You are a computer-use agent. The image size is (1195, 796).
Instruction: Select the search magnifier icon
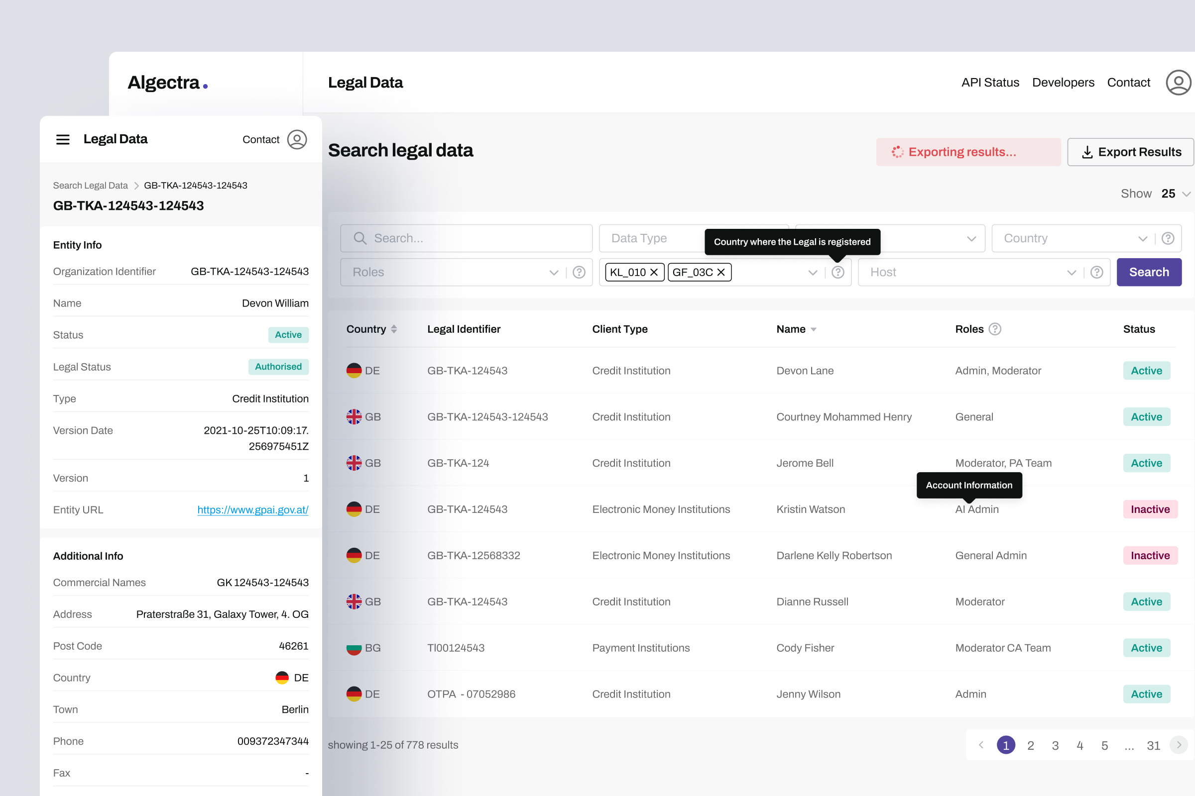tap(359, 238)
